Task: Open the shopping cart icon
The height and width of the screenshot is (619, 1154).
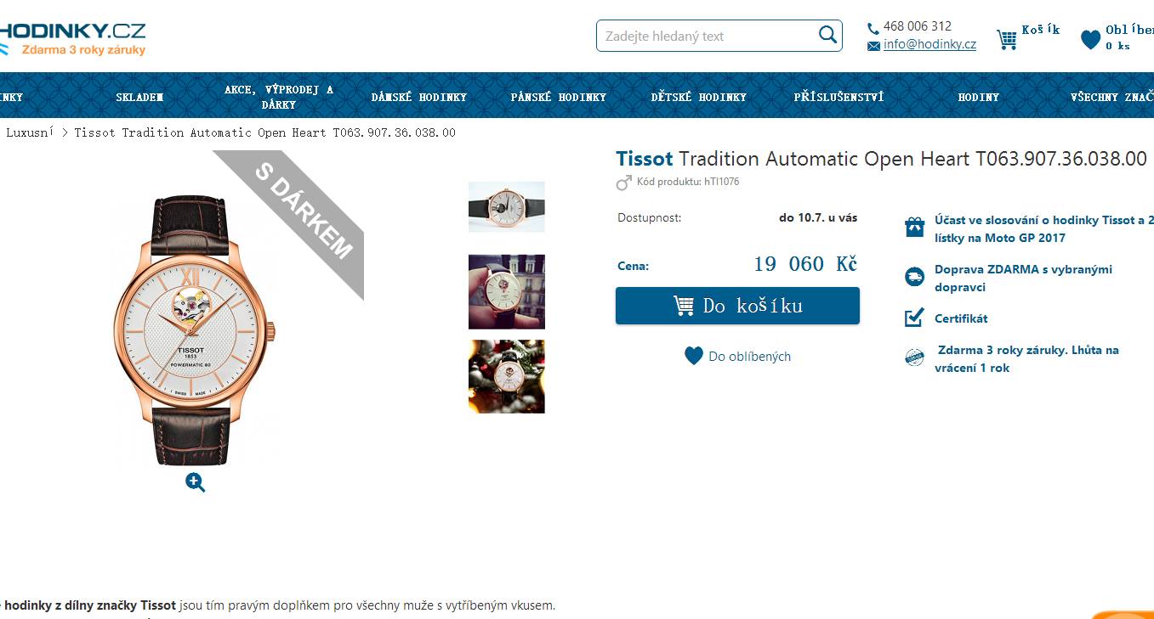Action: coord(1007,40)
